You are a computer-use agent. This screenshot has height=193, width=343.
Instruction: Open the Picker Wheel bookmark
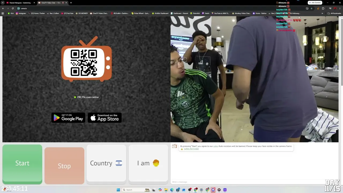(140, 13)
